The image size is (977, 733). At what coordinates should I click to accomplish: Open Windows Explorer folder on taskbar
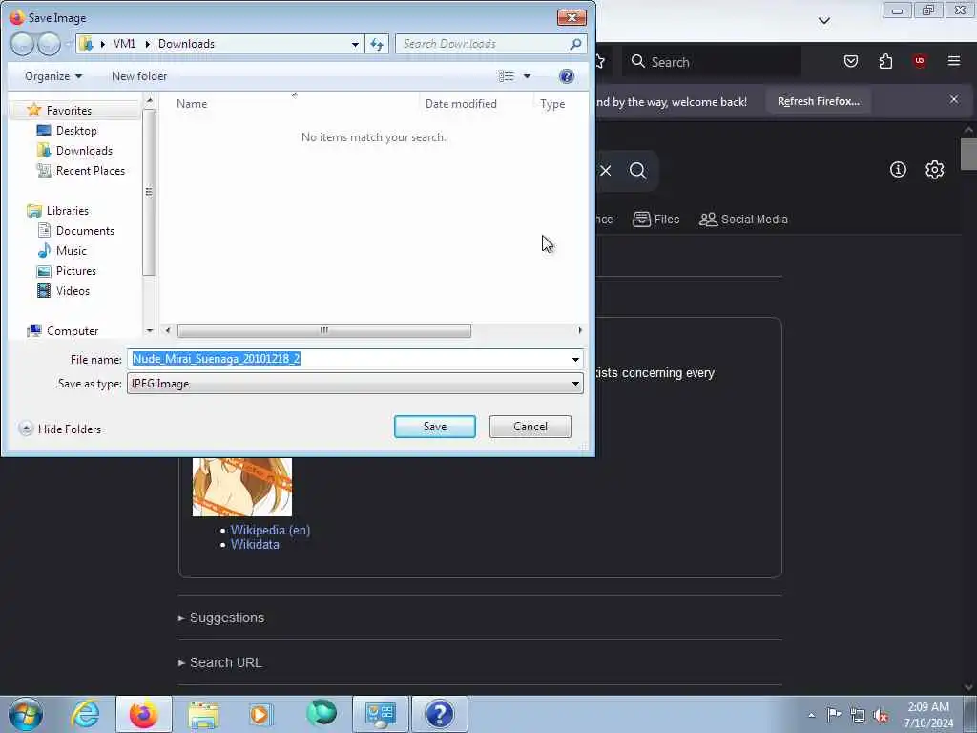coord(203,714)
